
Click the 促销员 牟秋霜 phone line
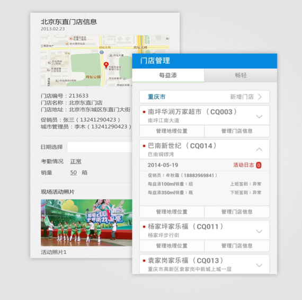click(182, 175)
